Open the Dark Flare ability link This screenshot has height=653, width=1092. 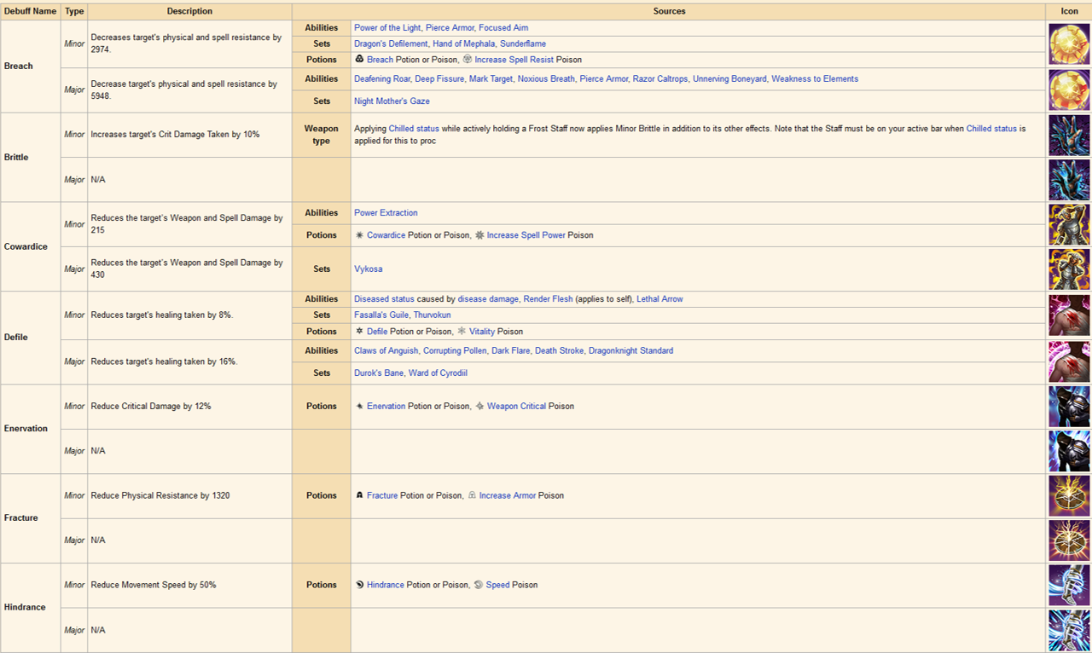(511, 350)
